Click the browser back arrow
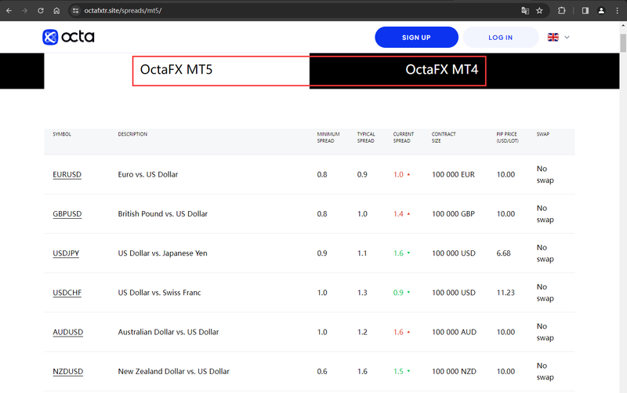 9,11
